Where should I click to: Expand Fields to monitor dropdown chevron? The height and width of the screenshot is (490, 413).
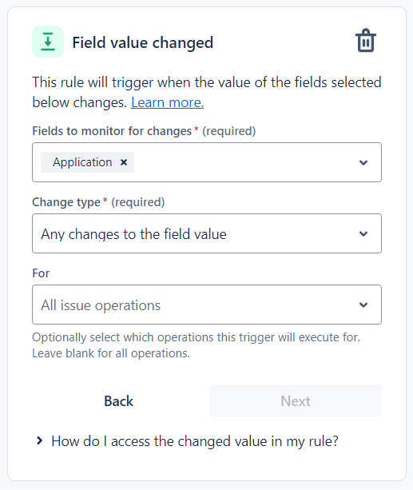pos(363,162)
